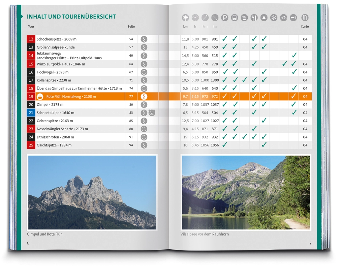The image size is (337, 270).
Task: Click bicycle checkmark in Prinz-Luitpold-Haus 1846 m row
Action: click(x=284, y=64)
